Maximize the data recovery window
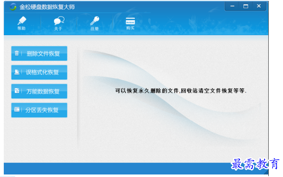Screen dimensions: 283x177 pyautogui.click(x=246, y=6)
